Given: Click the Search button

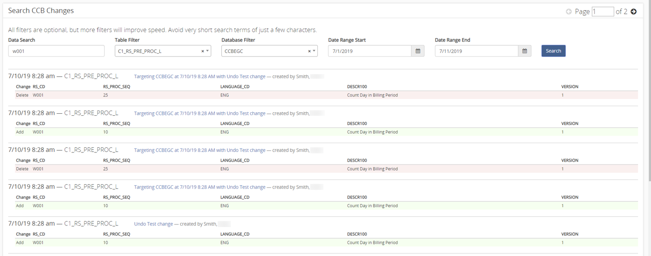Looking at the screenshot, I should point(553,51).
